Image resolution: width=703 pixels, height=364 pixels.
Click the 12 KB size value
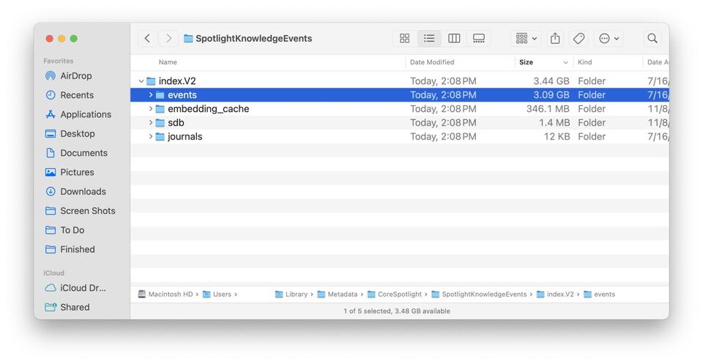557,137
